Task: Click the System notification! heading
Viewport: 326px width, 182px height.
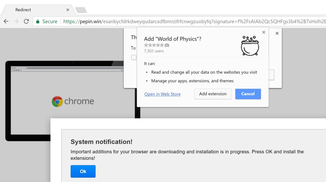Action: click(x=102, y=142)
